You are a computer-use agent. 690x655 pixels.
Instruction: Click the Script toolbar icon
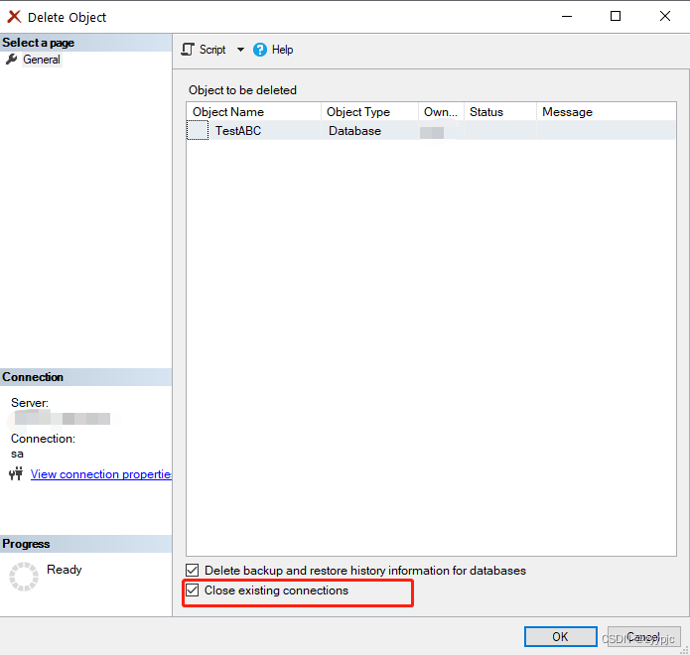(x=188, y=50)
